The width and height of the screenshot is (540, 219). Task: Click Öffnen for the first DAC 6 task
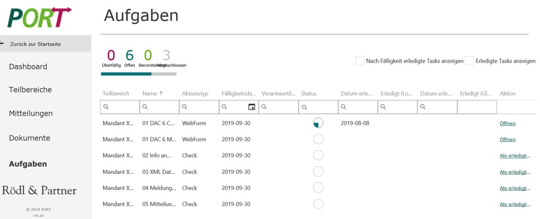click(507, 123)
